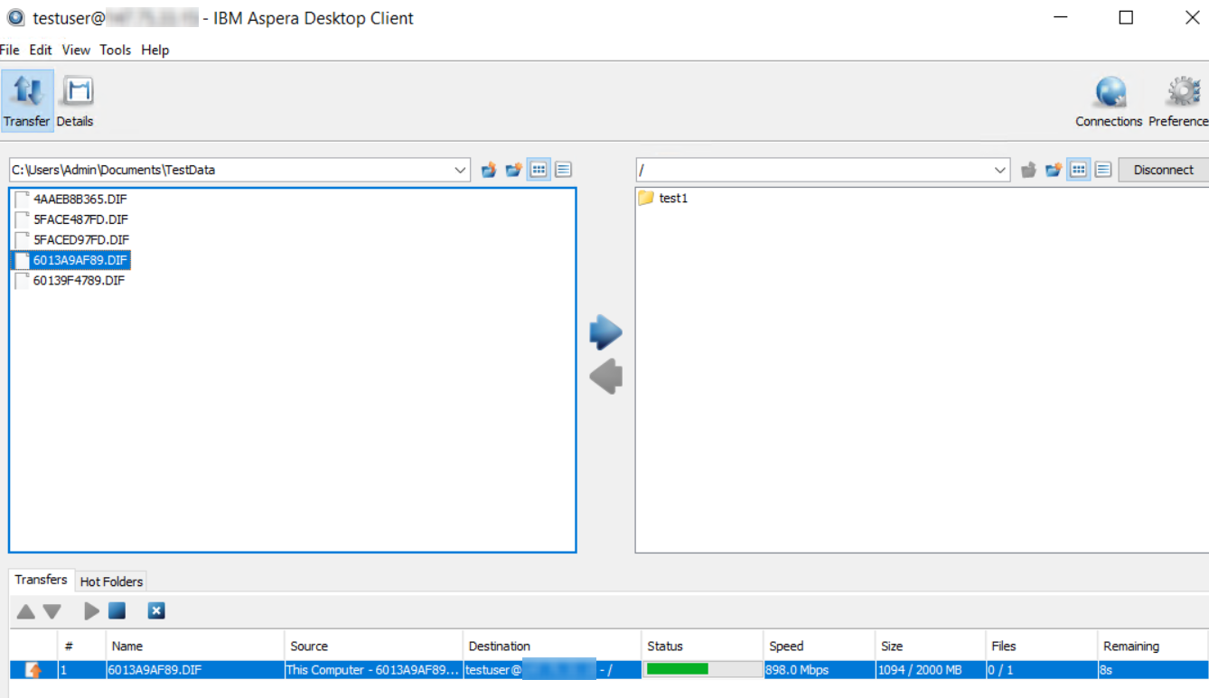Expand remote path dropdown arrow
The width and height of the screenshot is (1209, 698).
[x=999, y=170]
